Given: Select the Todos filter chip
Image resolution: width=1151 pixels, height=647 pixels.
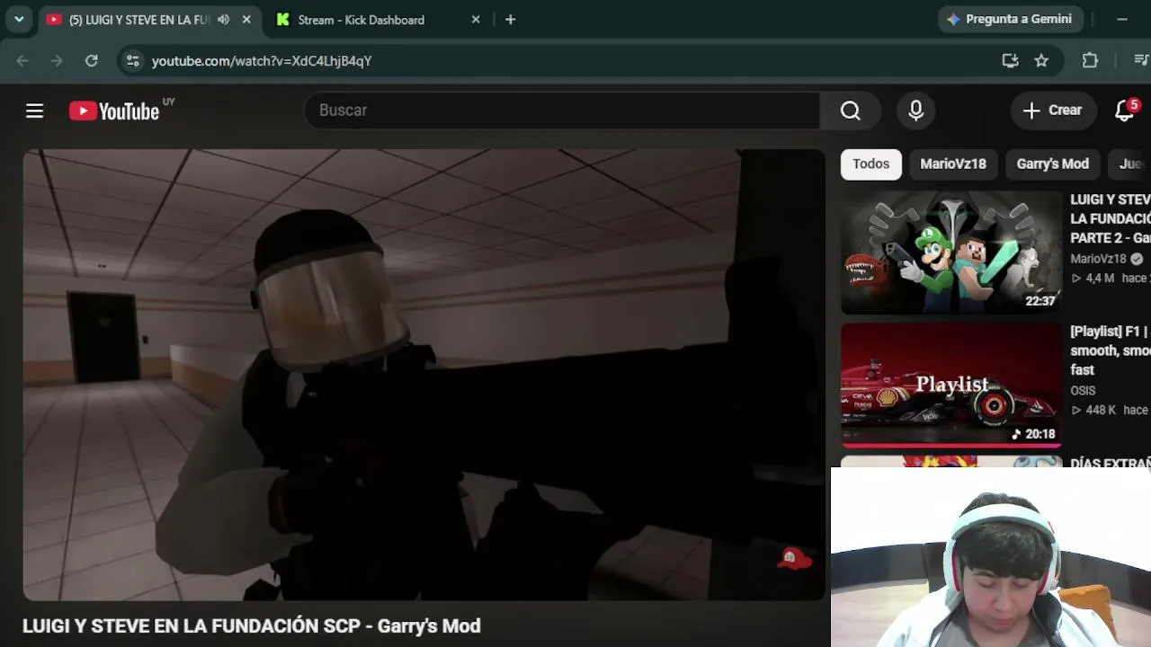Looking at the screenshot, I should (x=870, y=164).
